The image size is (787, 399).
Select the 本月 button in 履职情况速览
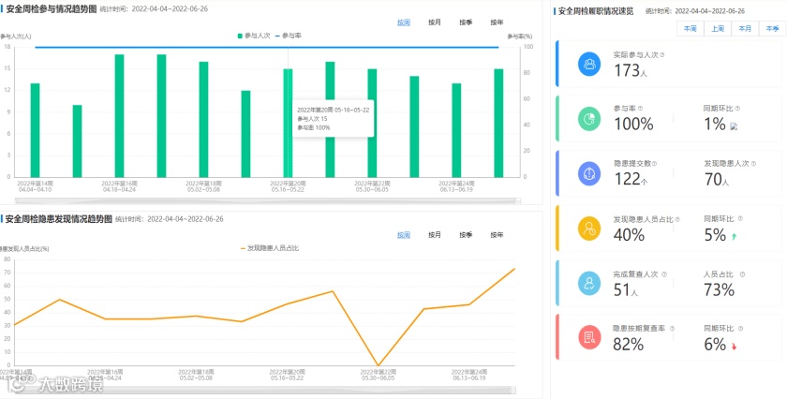coord(745,29)
